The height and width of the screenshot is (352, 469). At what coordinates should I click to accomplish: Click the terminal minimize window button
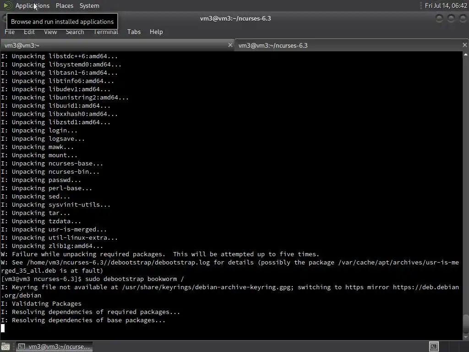(x=439, y=18)
